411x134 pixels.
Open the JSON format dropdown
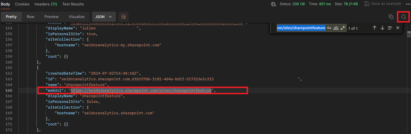(104, 17)
